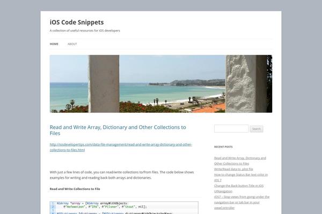The height and width of the screenshot is (214, 322).
Task: Go to the HOME menu item
Action: point(54,44)
